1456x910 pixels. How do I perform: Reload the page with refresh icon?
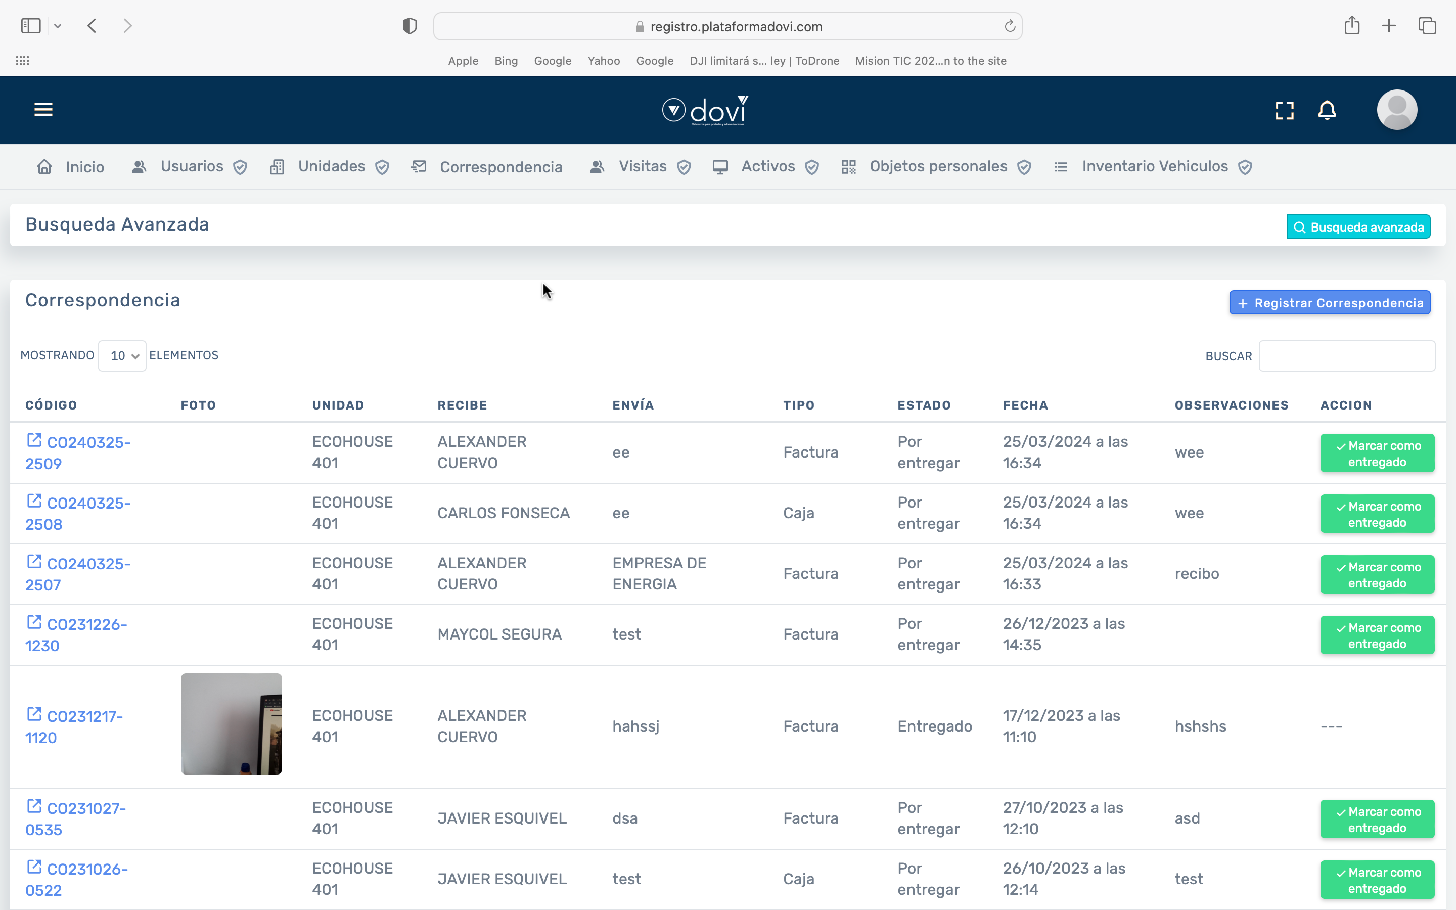tap(1010, 26)
